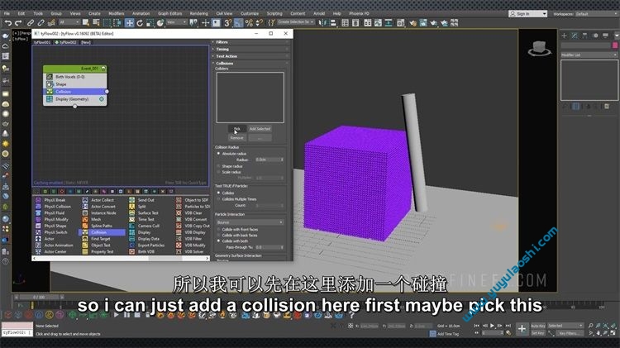Select the Shape operator in Event_001
620x348 pixels.
click(x=62, y=84)
